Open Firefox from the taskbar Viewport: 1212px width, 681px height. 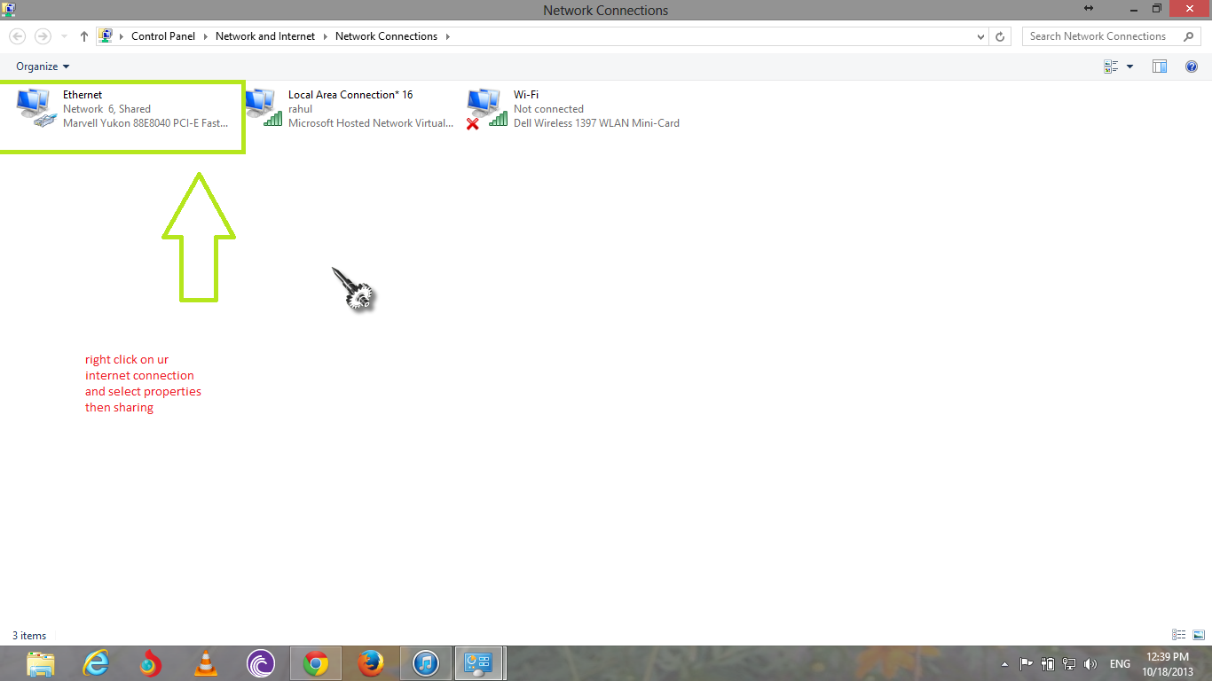pyautogui.click(x=371, y=663)
